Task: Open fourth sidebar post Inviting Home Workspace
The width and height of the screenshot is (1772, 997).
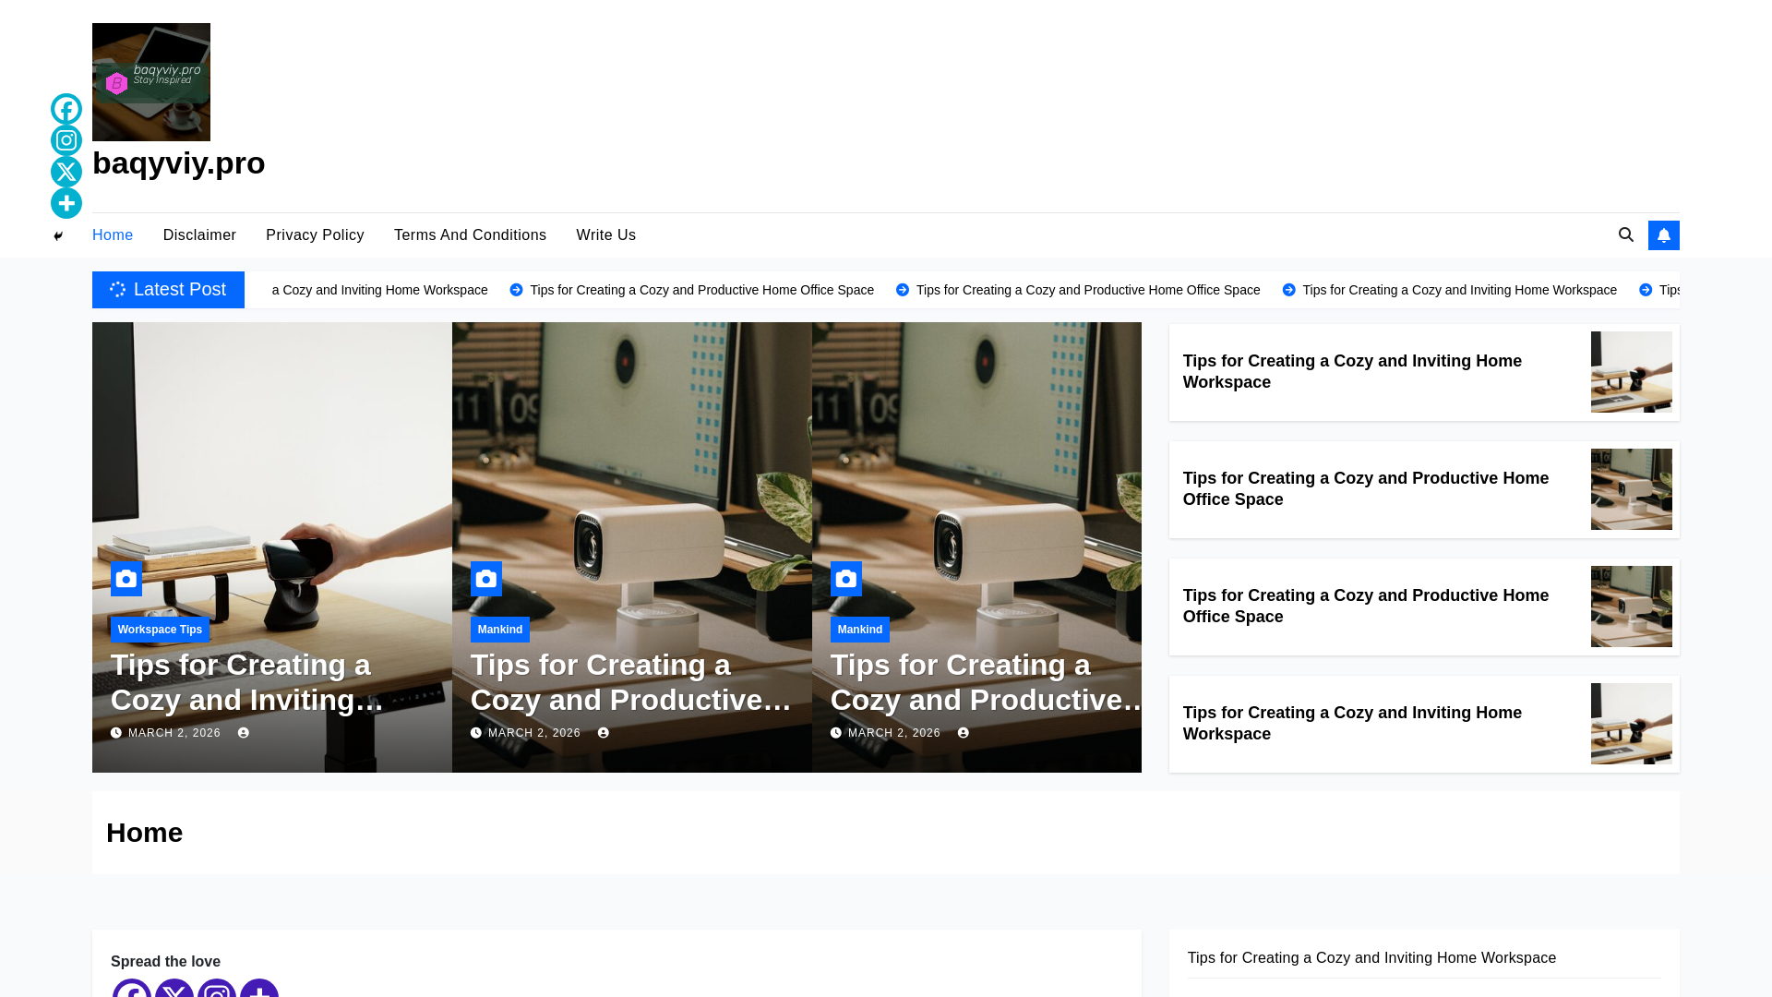Action: [1352, 724]
